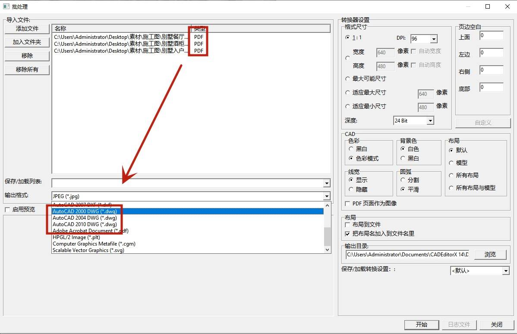Select 线宽 显示 radio button
Screen dimensions: 517x334
coord(351,180)
